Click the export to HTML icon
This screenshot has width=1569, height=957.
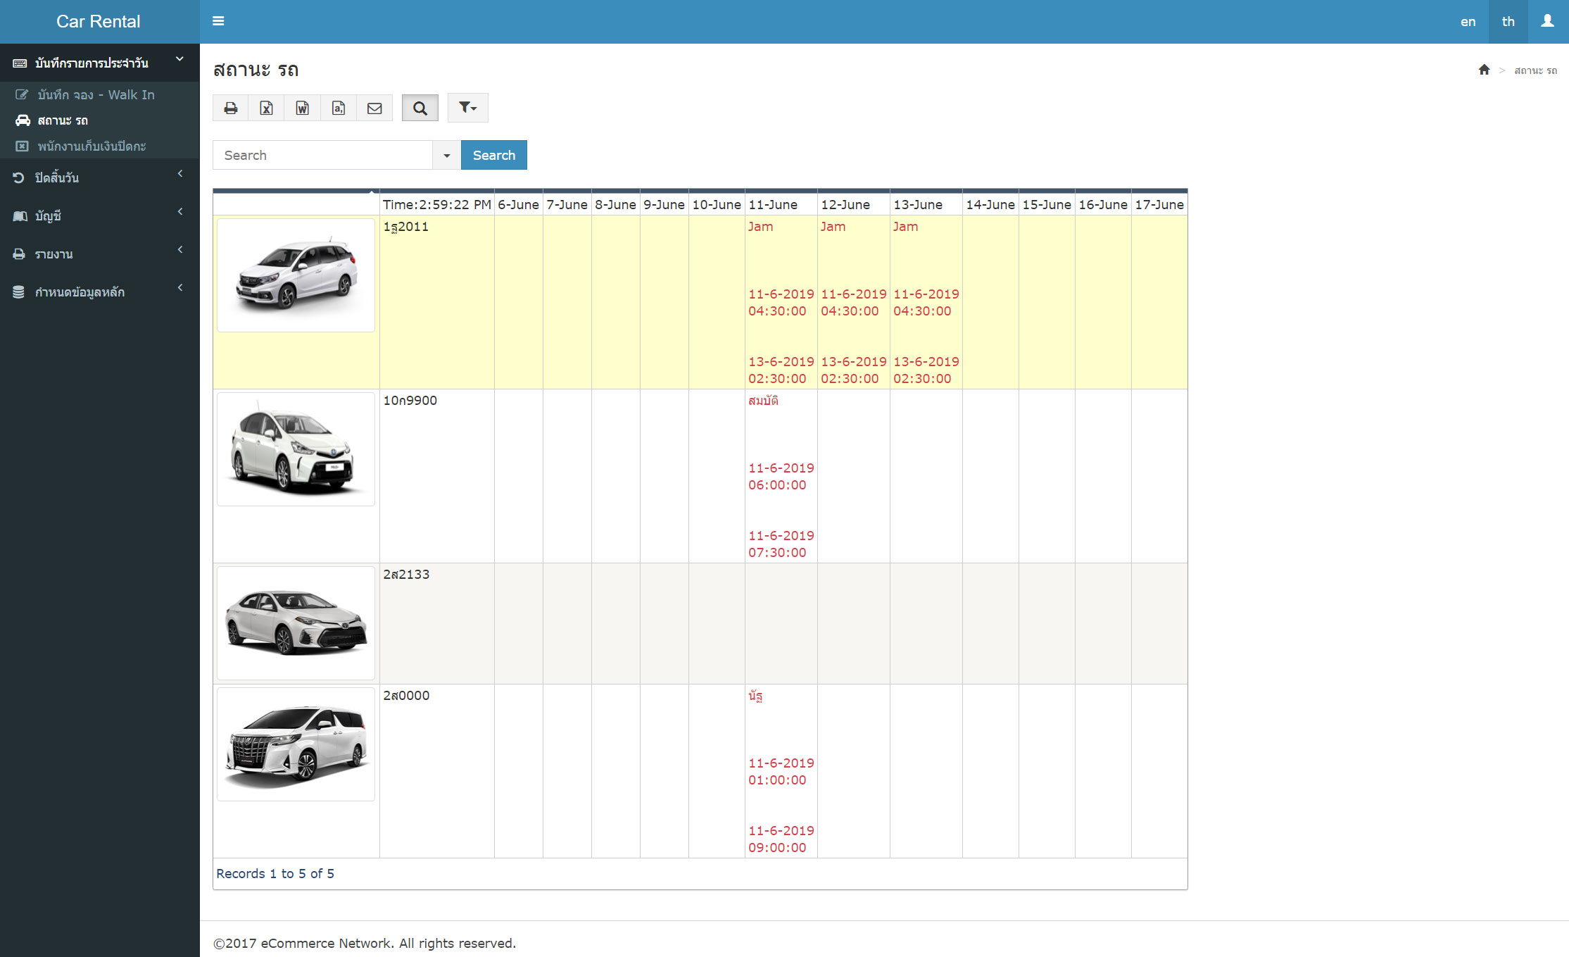point(339,108)
